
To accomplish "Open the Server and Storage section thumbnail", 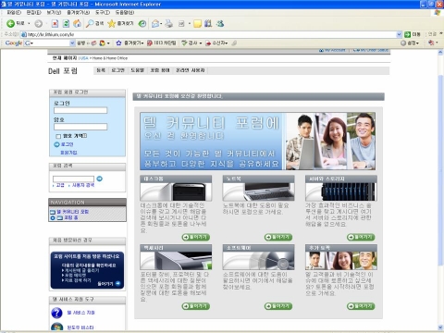I will (x=341, y=191).
